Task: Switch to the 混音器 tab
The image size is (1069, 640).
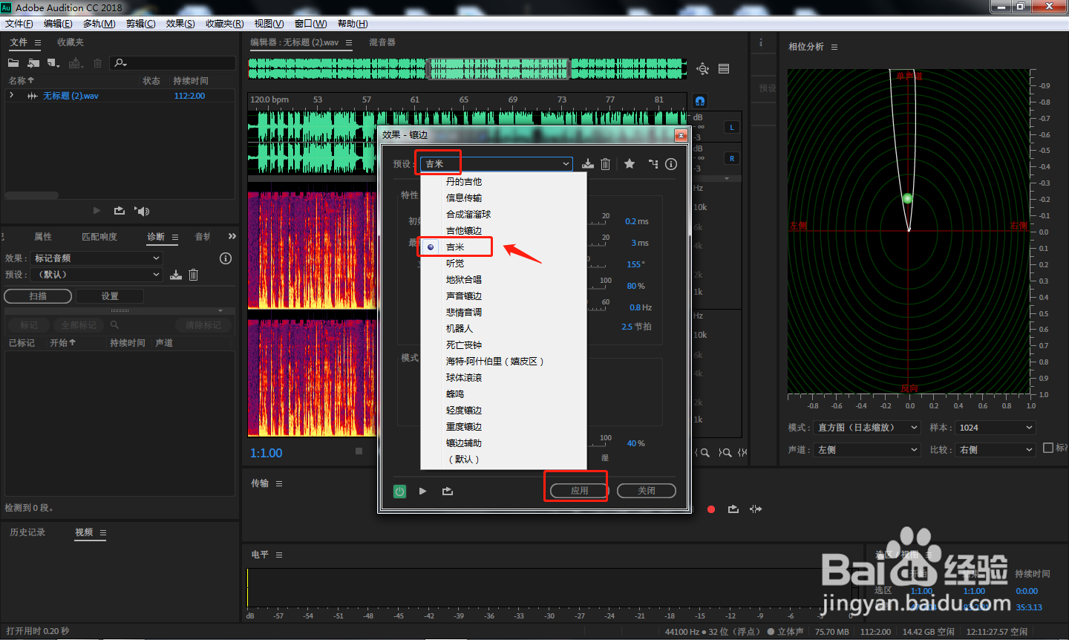Action: coord(382,42)
